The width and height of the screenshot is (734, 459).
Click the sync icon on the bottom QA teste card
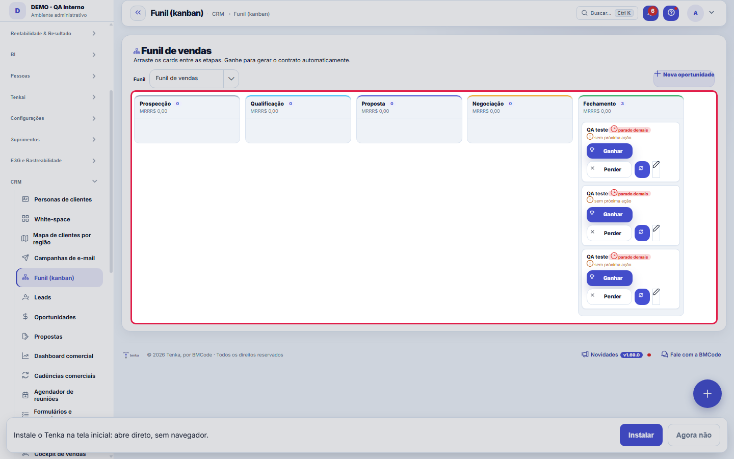tap(642, 296)
